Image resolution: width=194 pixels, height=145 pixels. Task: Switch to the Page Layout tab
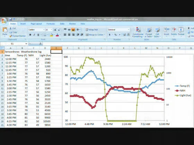(x=36, y=24)
